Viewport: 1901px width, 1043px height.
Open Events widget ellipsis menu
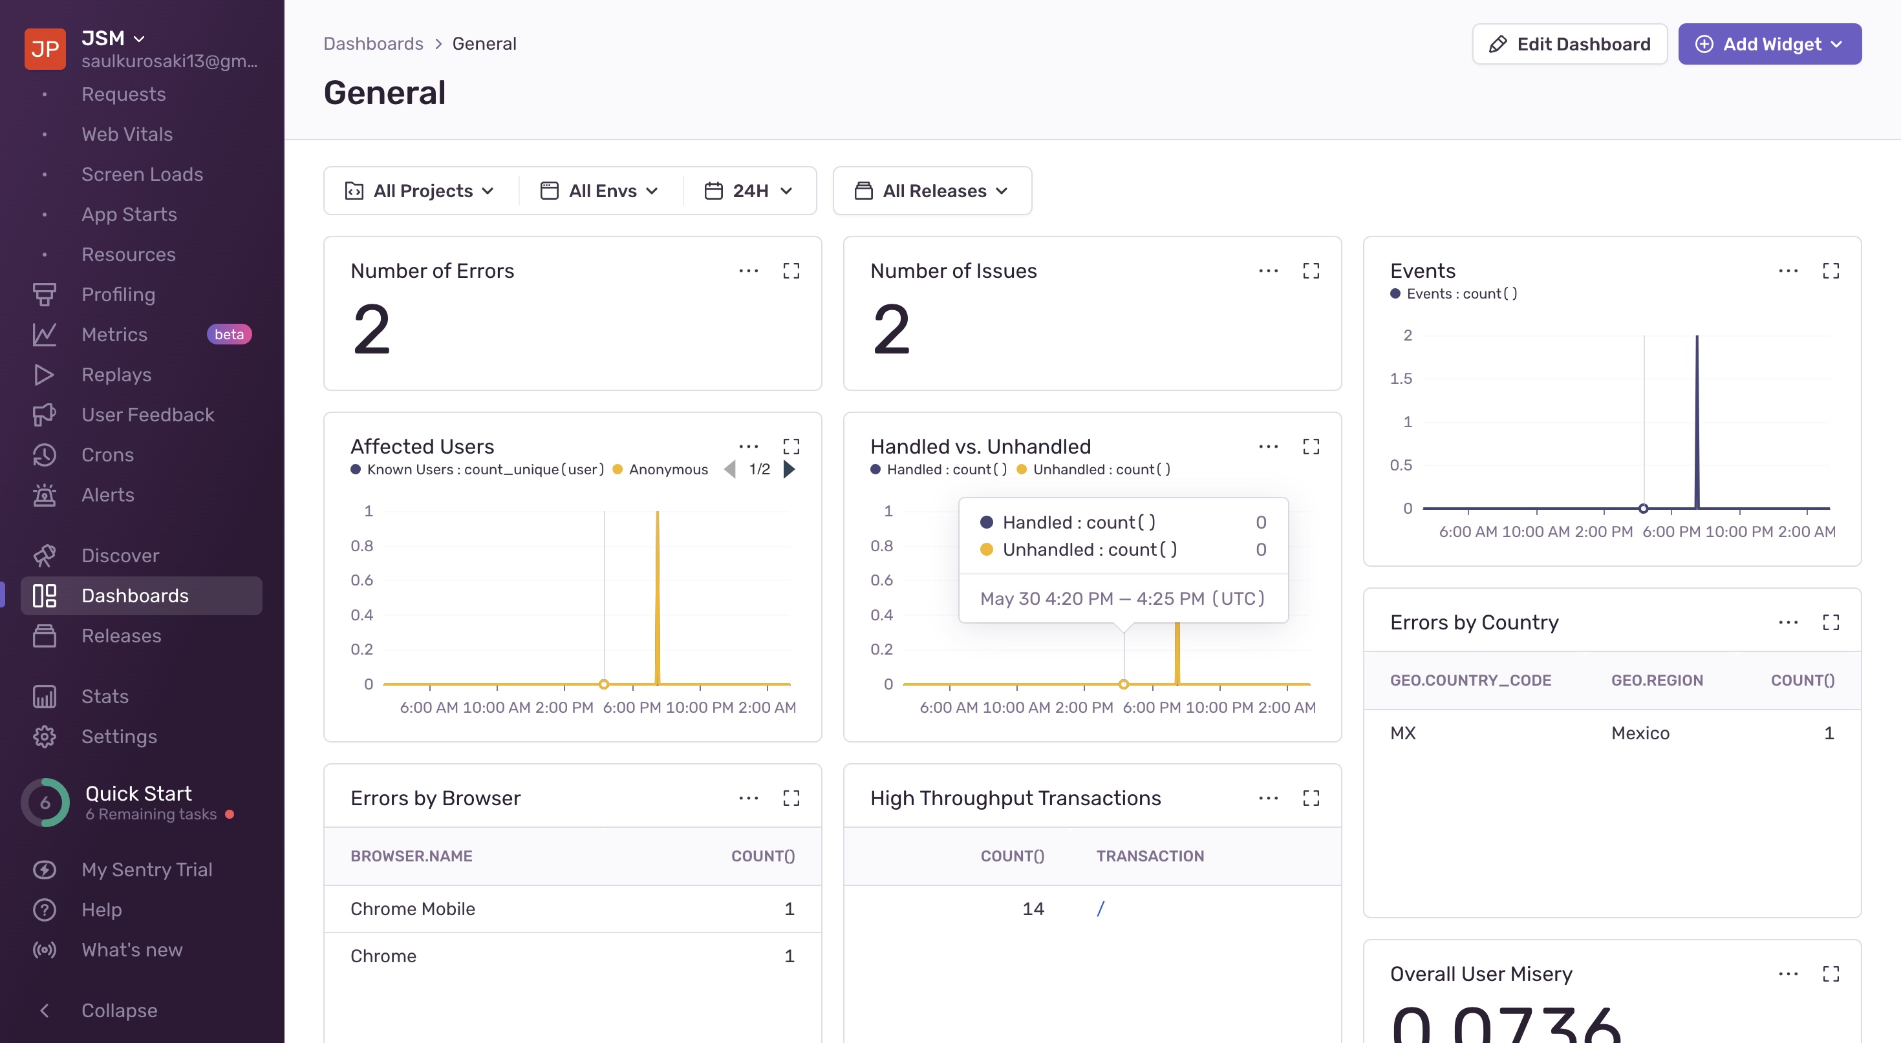pyautogui.click(x=1787, y=271)
